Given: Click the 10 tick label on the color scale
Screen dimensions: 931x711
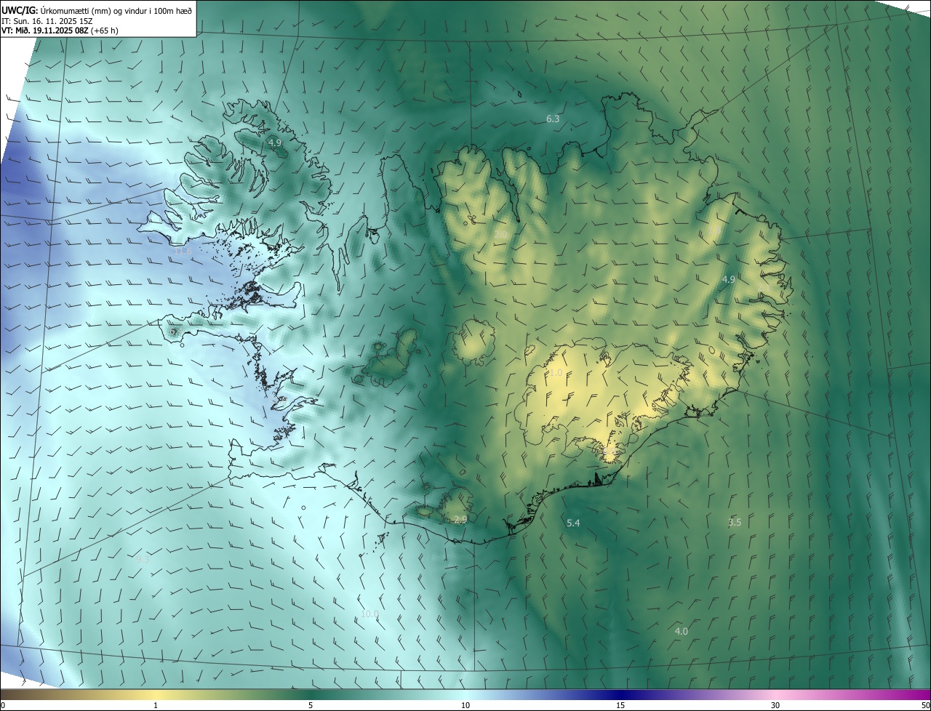Looking at the screenshot, I should [x=465, y=705].
